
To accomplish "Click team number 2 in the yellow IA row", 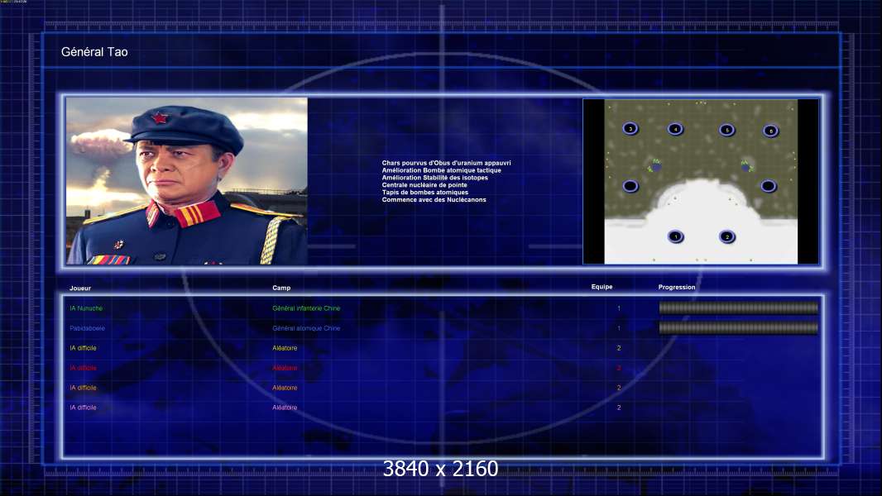I will (x=619, y=348).
